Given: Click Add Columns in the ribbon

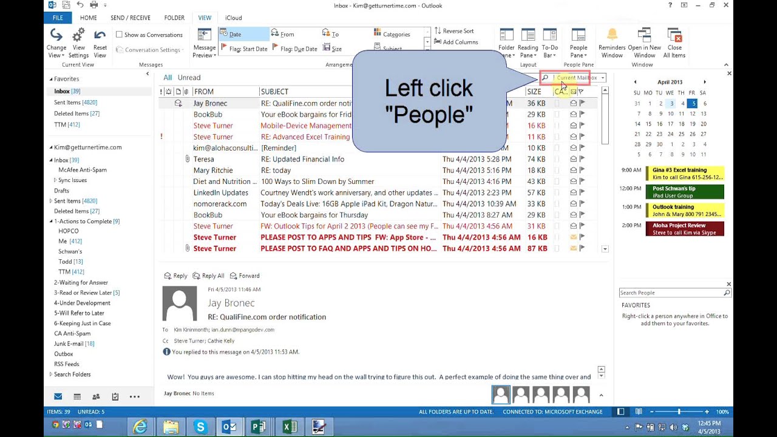Looking at the screenshot, I should point(456,42).
